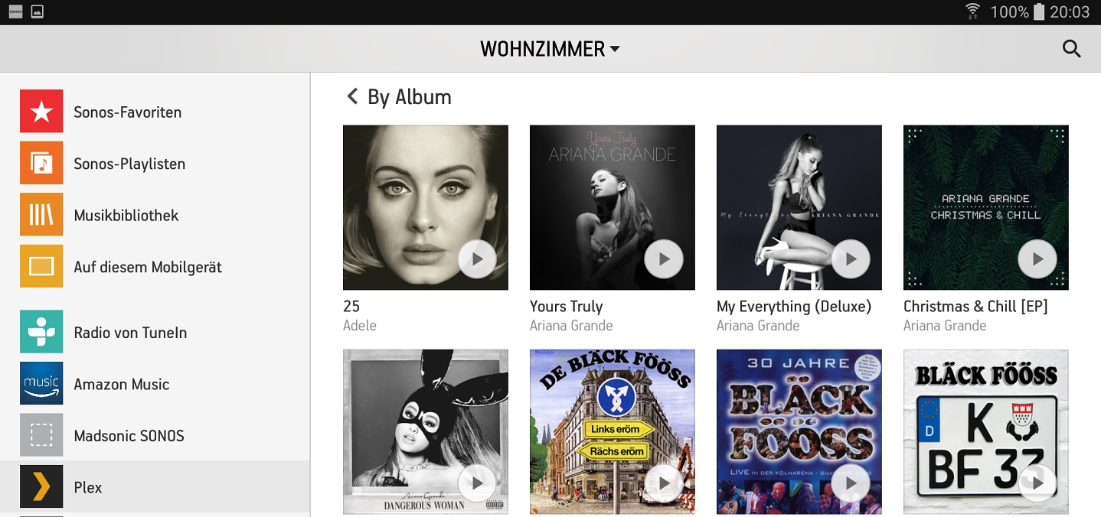Open the Links eröm Rächs eröm cover
The height and width of the screenshot is (517, 1101).
tap(613, 432)
